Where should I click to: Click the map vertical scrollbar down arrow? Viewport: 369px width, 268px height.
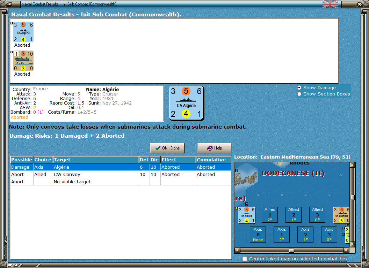[352, 244]
